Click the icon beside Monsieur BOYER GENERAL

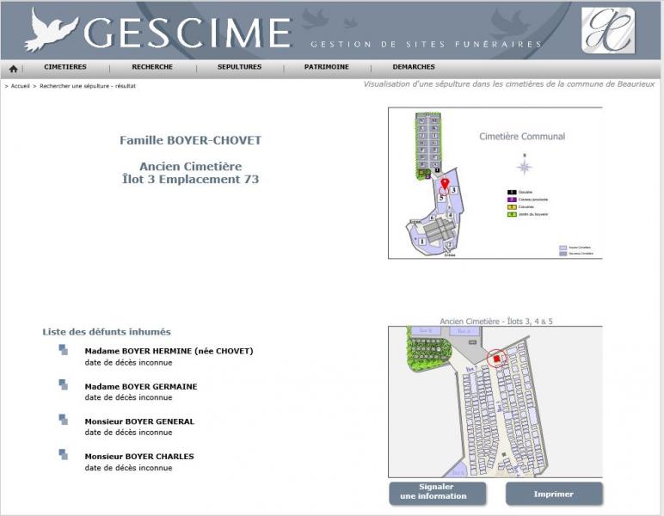coord(63,419)
